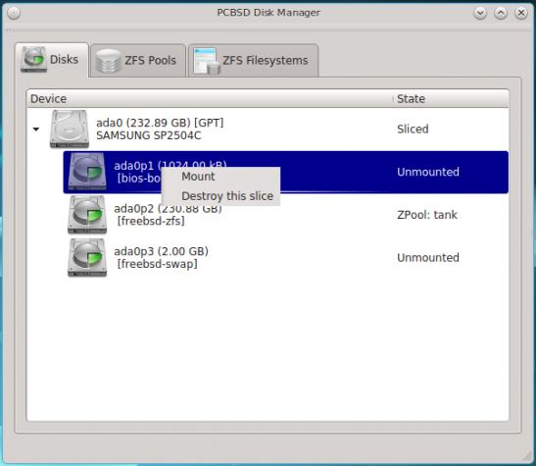Image resolution: width=536 pixels, height=466 pixels.
Task: Maximize the Disk Manager window
Action: click(501, 14)
